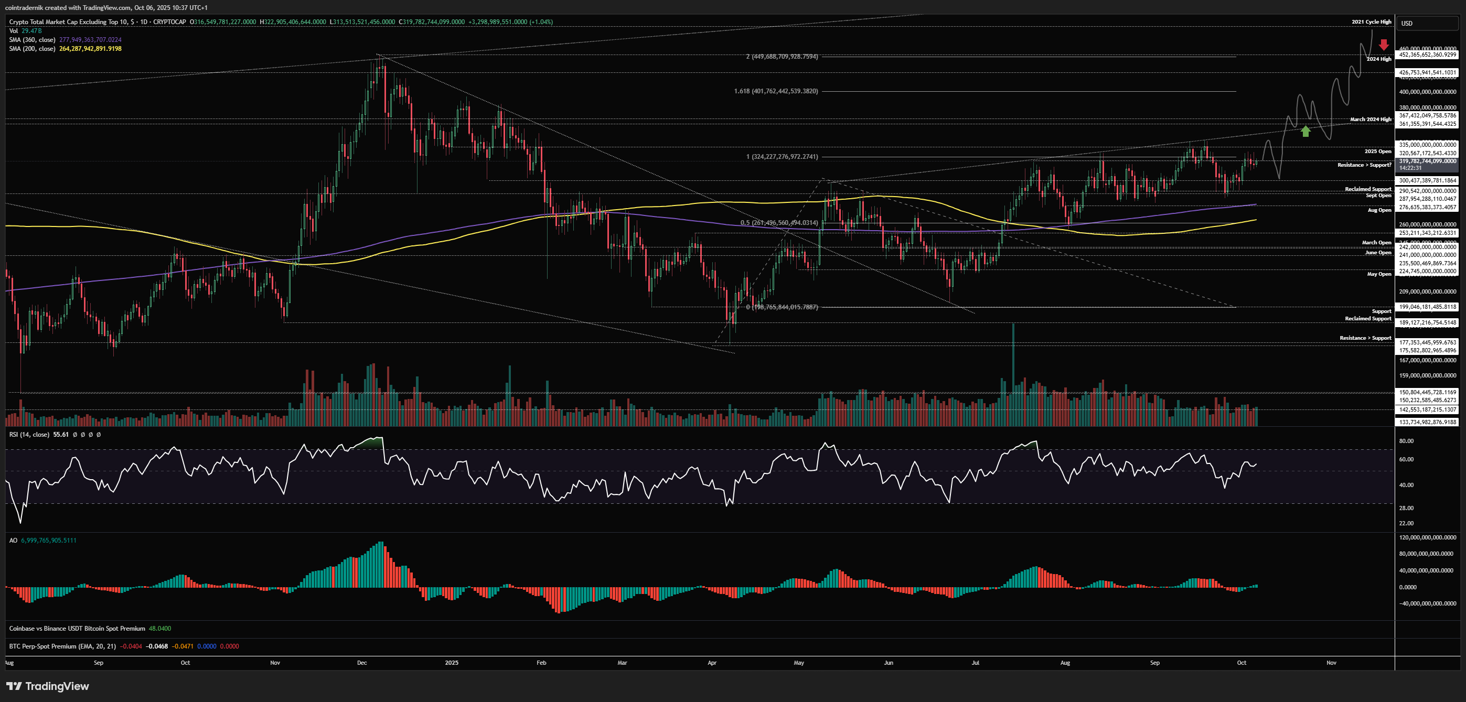The height and width of the screenshot is (702, 1466).
Task: Select BTC Perp-Spot Premium indicator label
Action: (62, 646)
